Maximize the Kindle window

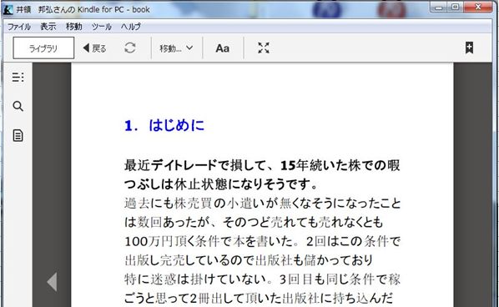pos(455,7)
